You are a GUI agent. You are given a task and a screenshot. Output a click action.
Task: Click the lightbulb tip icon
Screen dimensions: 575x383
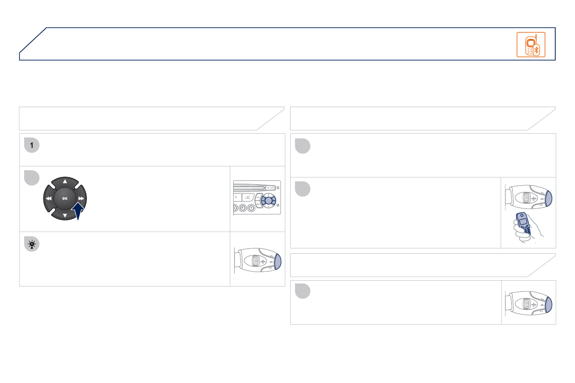pos(31,244)
